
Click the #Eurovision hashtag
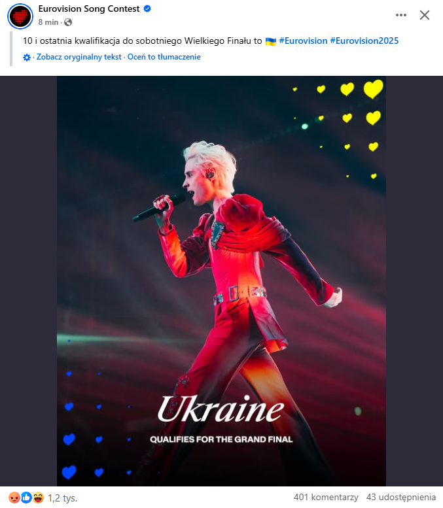pos(303,41)
